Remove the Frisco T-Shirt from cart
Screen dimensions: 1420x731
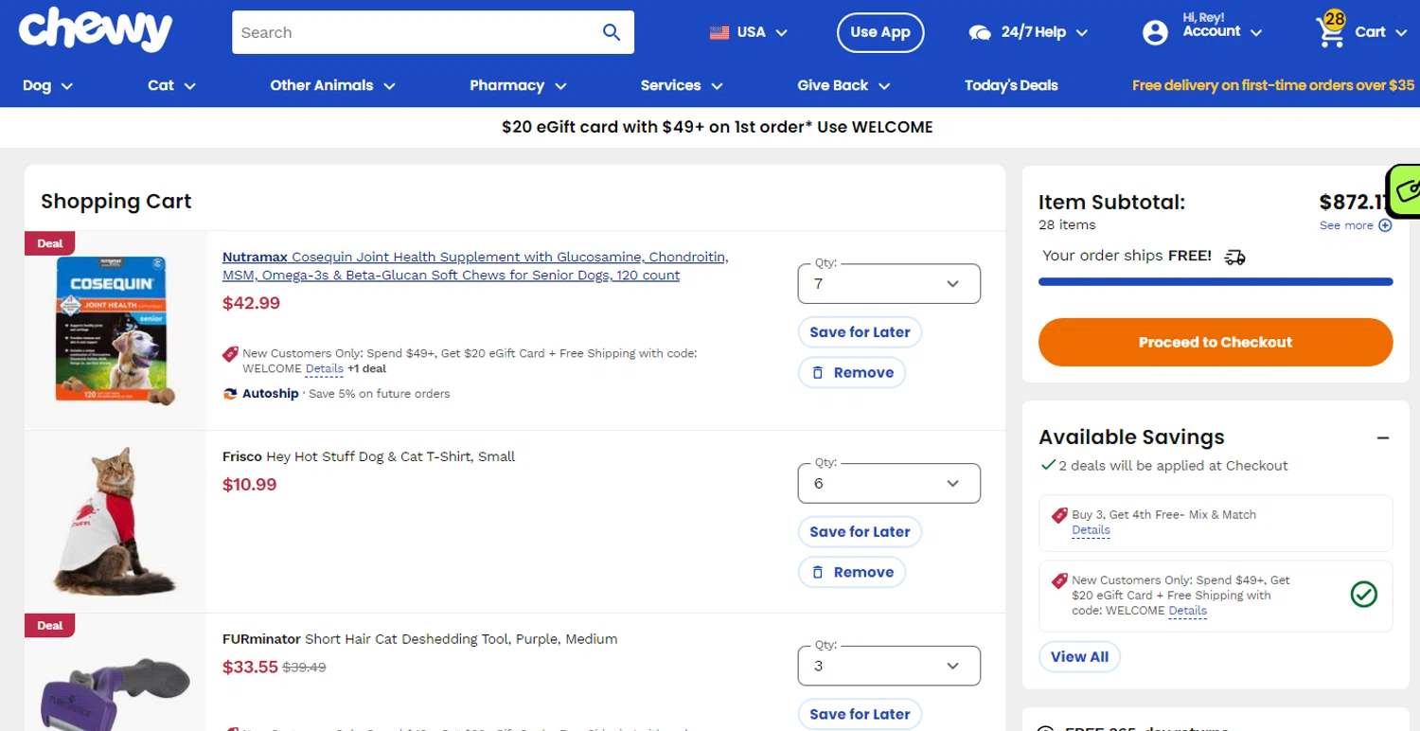click(852, 573)
